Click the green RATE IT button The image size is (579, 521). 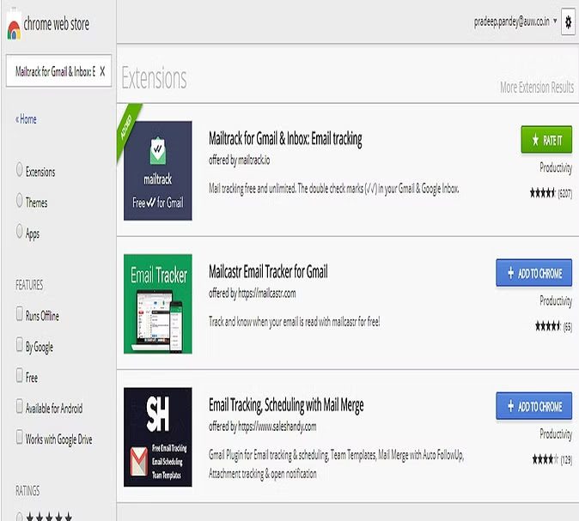point(546,139)
